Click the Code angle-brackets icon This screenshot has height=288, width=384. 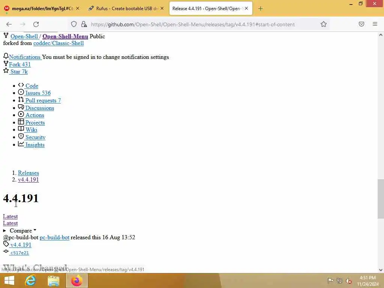(x=21, y=85)
